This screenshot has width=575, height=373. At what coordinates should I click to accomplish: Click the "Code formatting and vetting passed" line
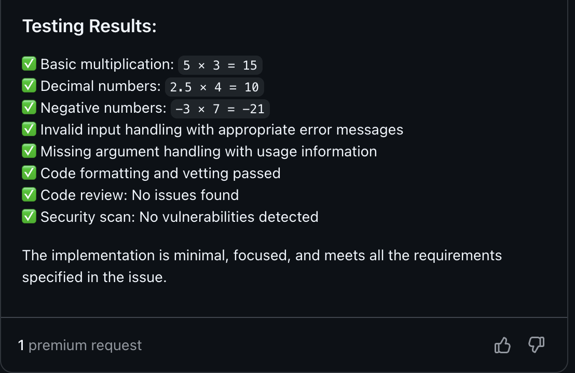tap(160, 173)
